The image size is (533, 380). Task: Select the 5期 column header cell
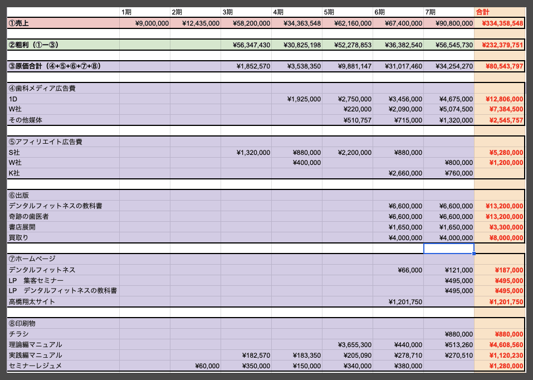coord(348,12)
